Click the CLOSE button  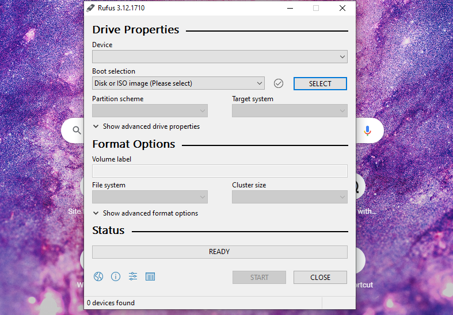[320, 277]
